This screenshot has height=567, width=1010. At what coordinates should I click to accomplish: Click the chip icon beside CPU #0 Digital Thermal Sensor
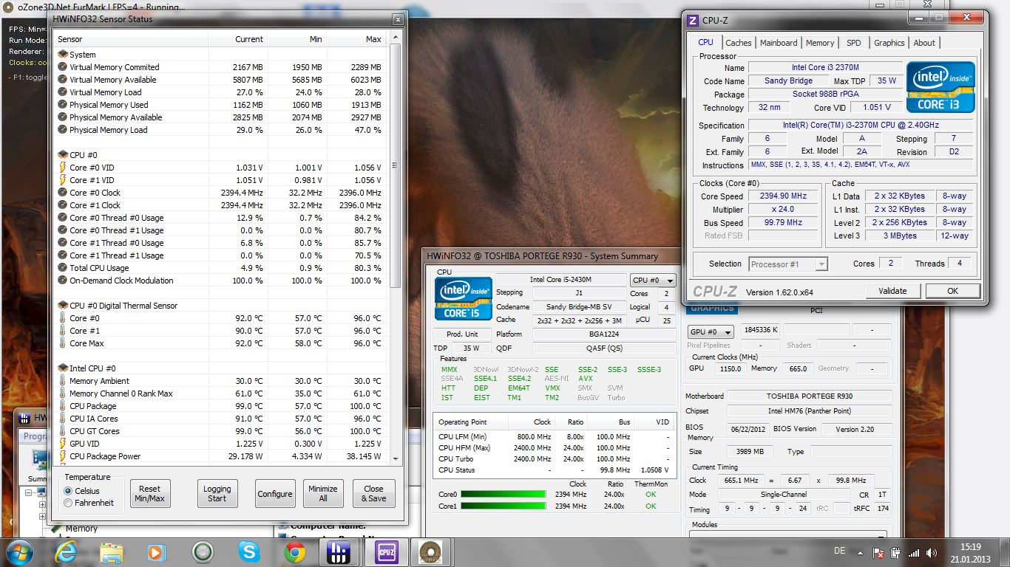(x=63, y=306)
